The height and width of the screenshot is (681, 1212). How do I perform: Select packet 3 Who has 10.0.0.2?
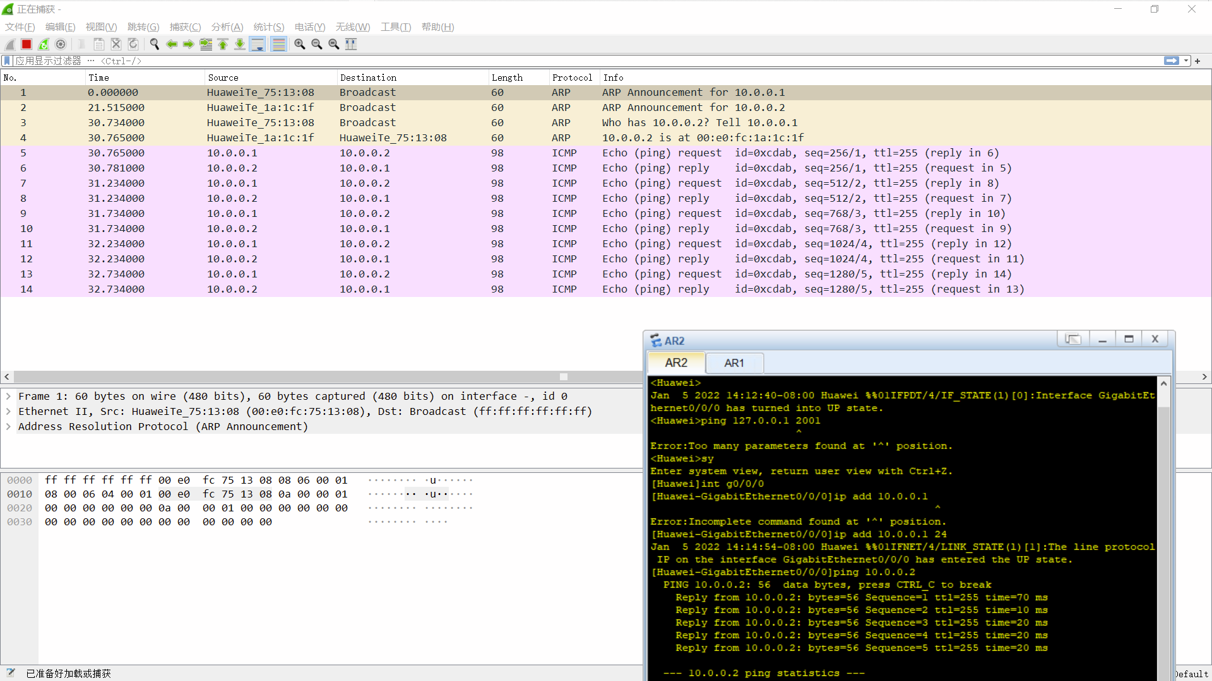point(606,123)
